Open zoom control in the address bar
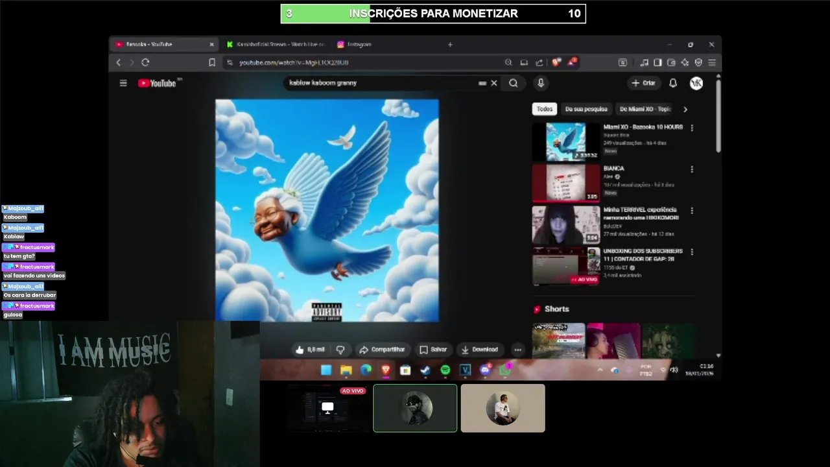This screenshot has height=467, width=830. point(508,62)
